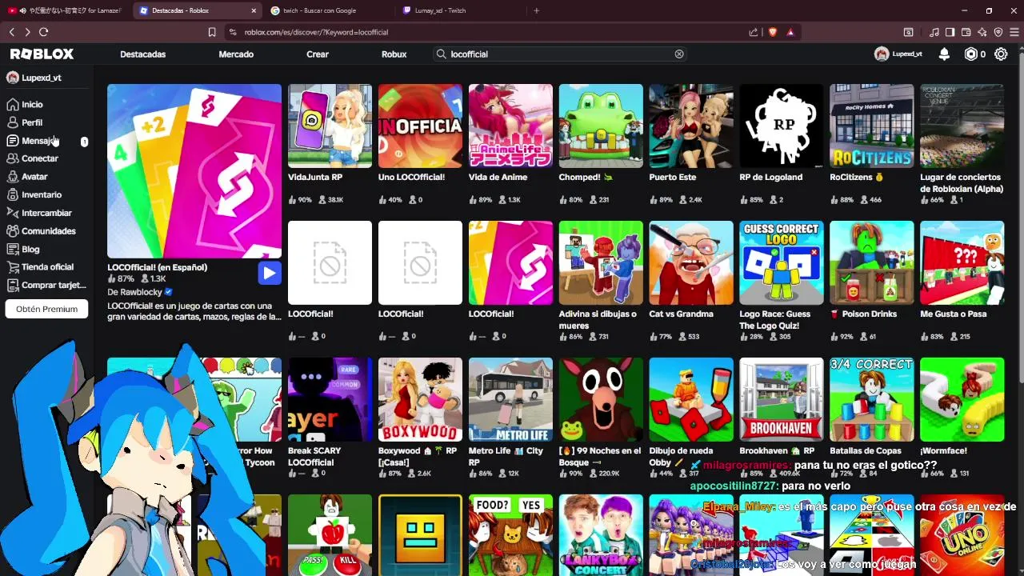
Task: Open the Batallas de Copas game
Action: pyautogui.click(x=872, y=399)
